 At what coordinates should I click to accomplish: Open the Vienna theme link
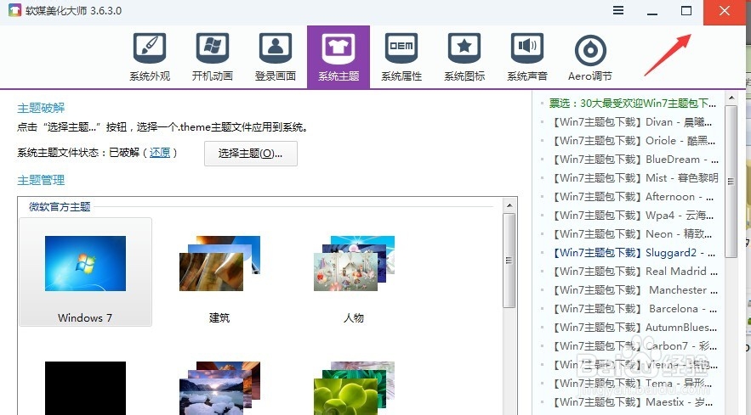pos(633,364)
